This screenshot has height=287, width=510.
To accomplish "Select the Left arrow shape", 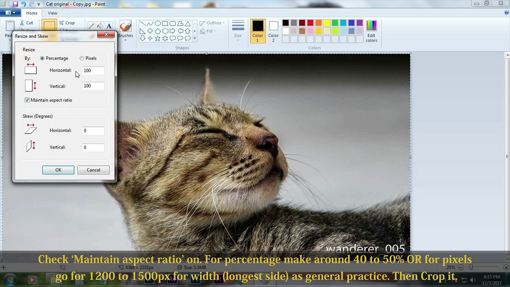I will (x=180, y=31).
